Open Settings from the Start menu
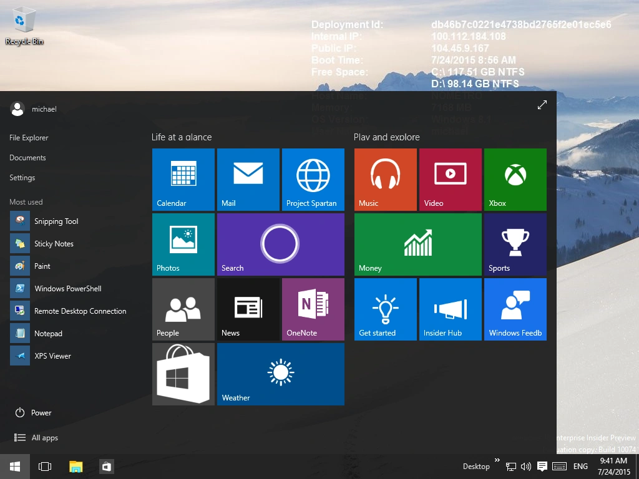The width and height of the screenshot is (639, 479). (x=22, y=178)
